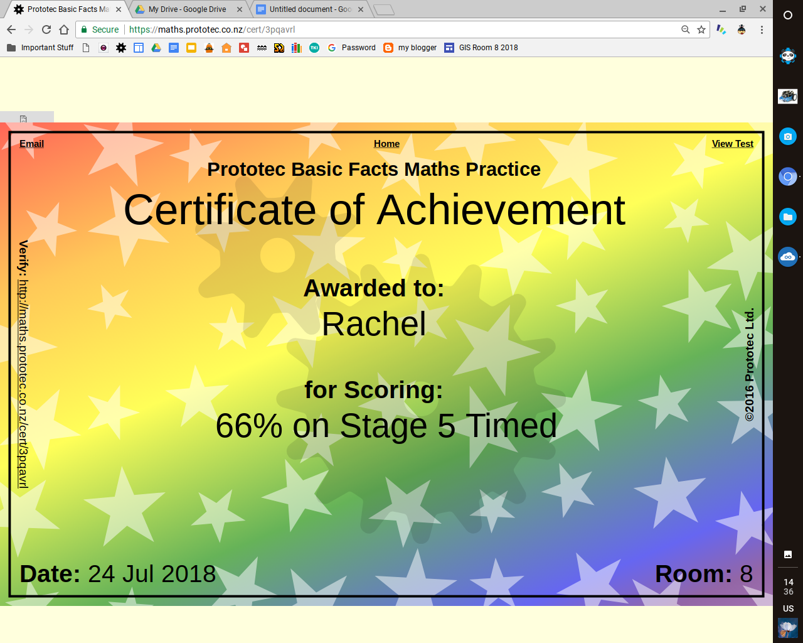Click the Secure padlock indicator
This screenshot has width=803, height=643.
point(100,30)
